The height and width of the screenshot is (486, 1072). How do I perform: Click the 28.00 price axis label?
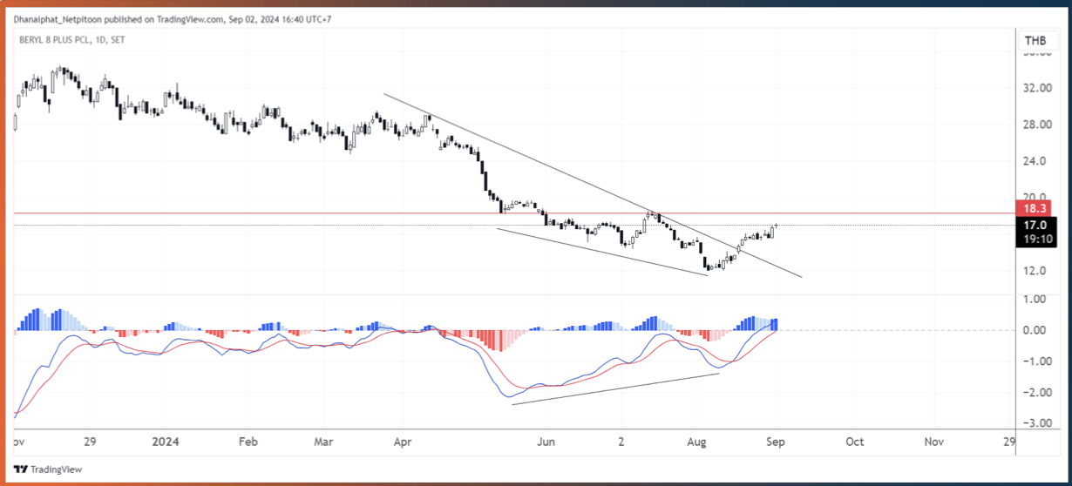(1037, 125)
